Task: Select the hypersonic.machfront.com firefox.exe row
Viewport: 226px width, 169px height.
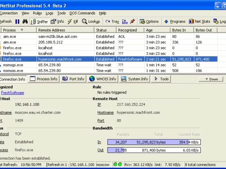Action: pos(109,59)
